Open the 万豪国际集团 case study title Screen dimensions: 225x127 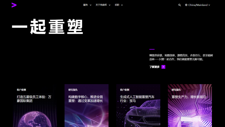34,99
